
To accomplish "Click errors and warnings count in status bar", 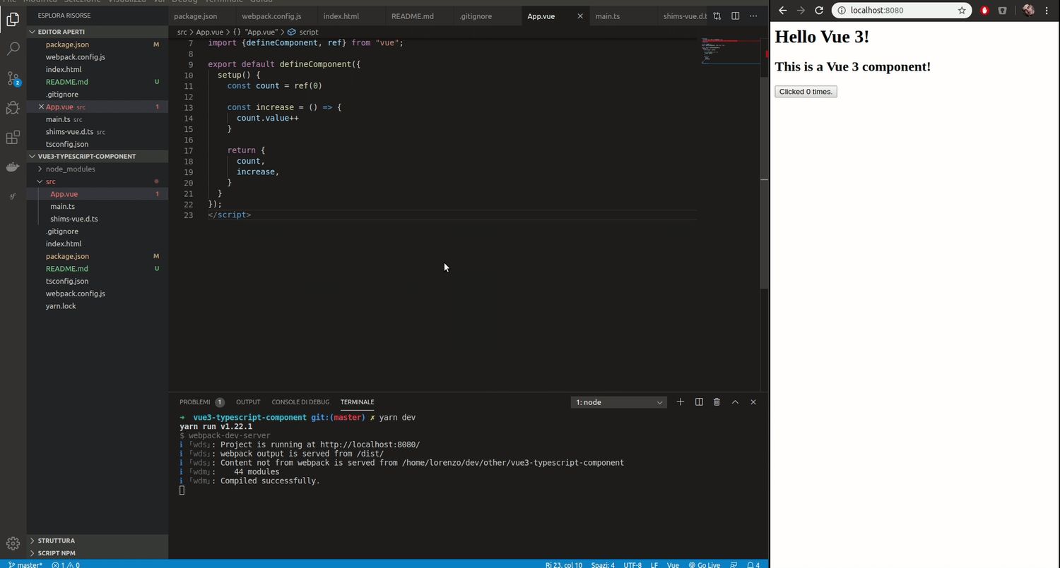I will pyautogui.click(x=66, y=564).
